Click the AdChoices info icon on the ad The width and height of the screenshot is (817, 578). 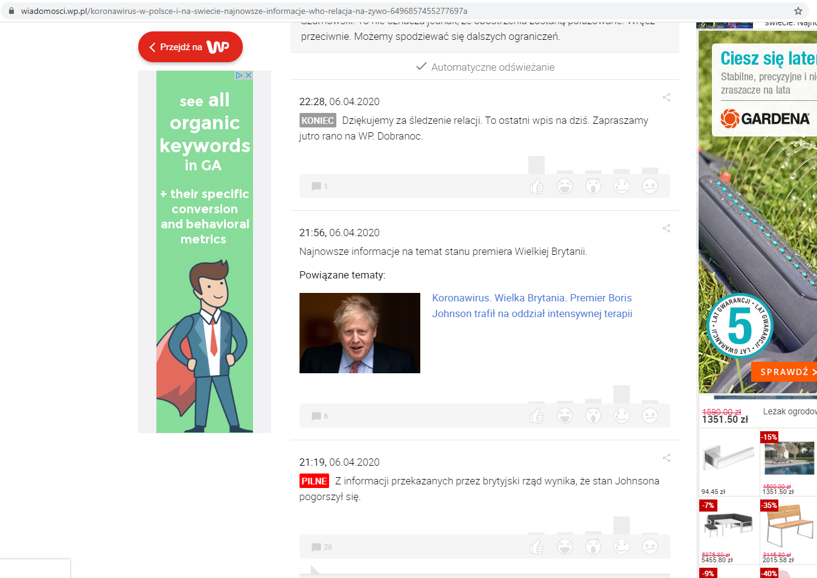pos(240,75)
